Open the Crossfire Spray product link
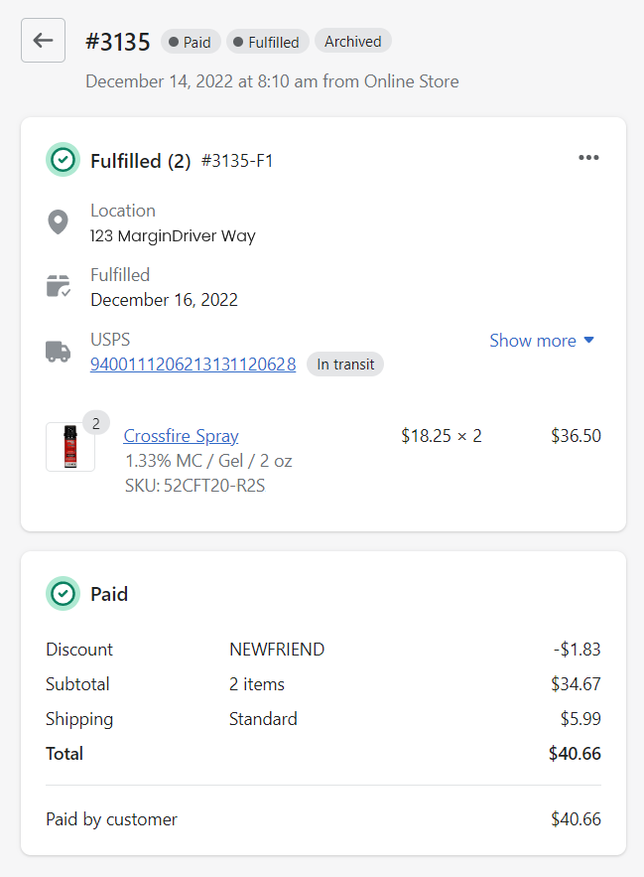 coord(181,435)
